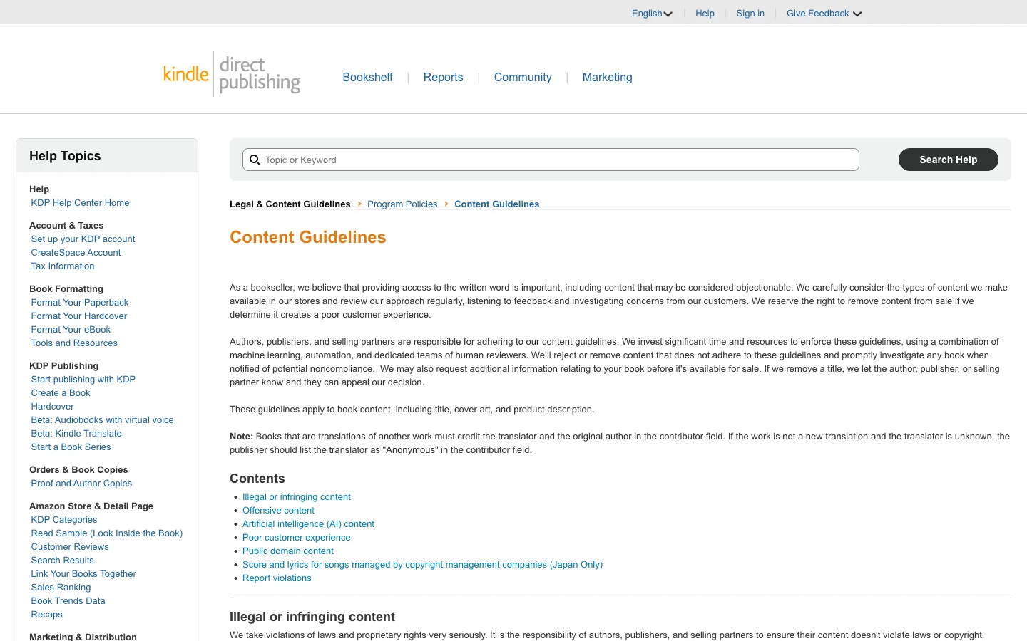
Task: Go to the Bookshelf tab
Action: (x=367, y=77)
